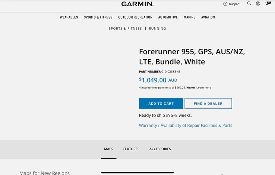Image resolution: width=275 pixels, height=175 pixels.
Task: Open the Outdoor Recreation menu
Action: (x=135, y=17)
